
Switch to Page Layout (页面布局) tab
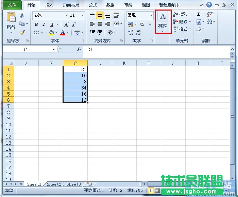click(71, 5)
